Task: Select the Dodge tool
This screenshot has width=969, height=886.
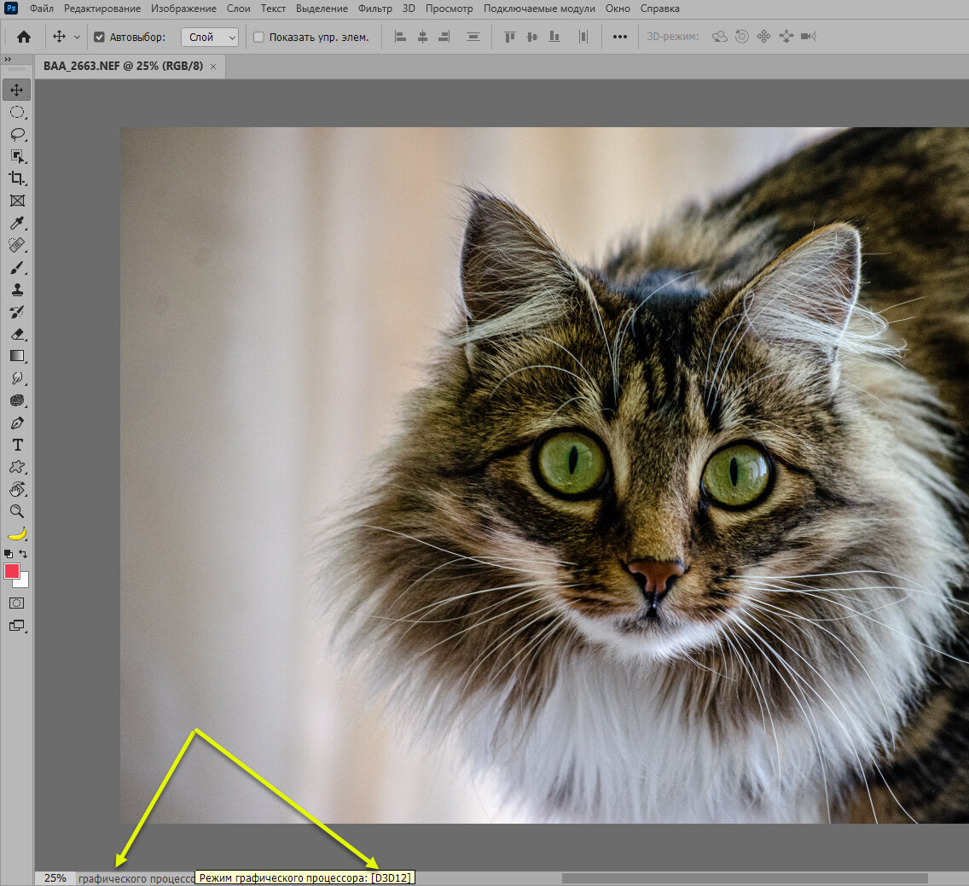Action: click(17, 378)
